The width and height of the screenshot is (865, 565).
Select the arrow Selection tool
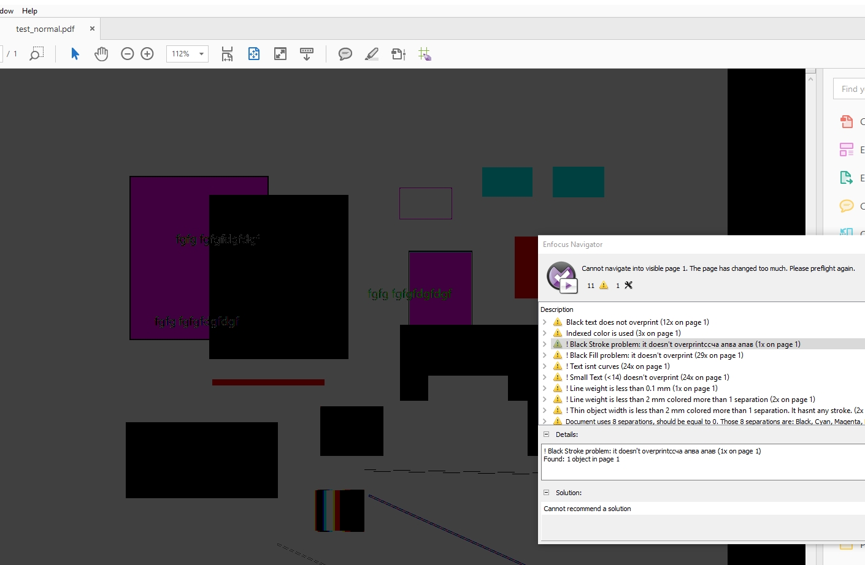[x=75, y=54]
